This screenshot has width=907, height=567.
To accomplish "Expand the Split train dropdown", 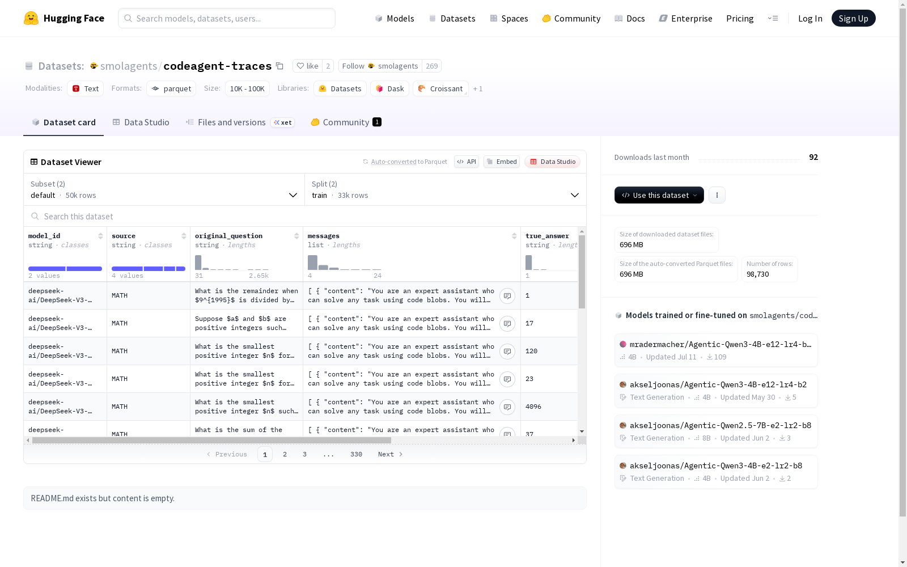I will 446,189.
